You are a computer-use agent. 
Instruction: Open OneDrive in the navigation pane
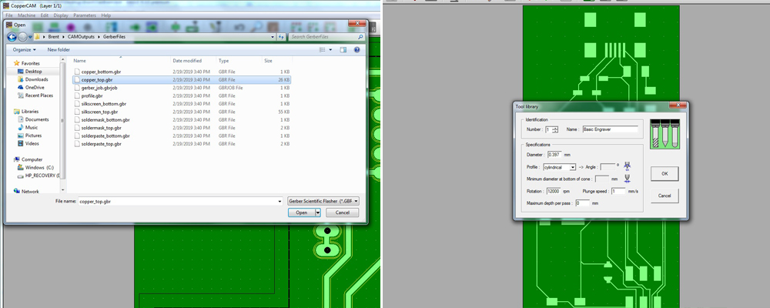35,88
